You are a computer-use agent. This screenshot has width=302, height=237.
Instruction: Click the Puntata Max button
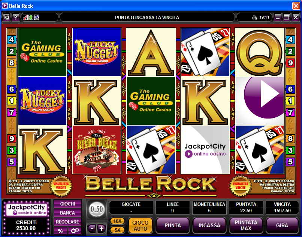click(x=246, y=225)
